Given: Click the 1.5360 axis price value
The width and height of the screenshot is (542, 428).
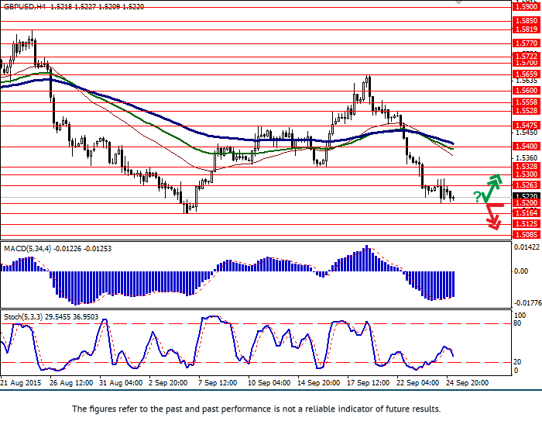Looking at the screenshot, I should (x=527, y=158).
